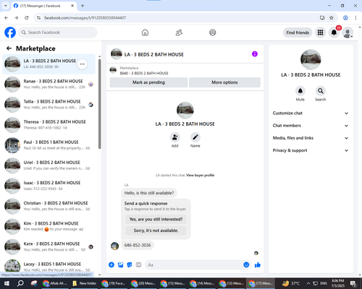Click the 646-852-3036 message bubble

138,245
